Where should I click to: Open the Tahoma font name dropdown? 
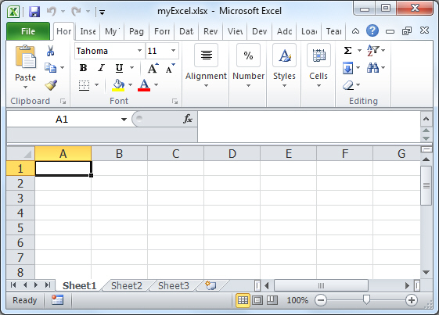(139, 51)
